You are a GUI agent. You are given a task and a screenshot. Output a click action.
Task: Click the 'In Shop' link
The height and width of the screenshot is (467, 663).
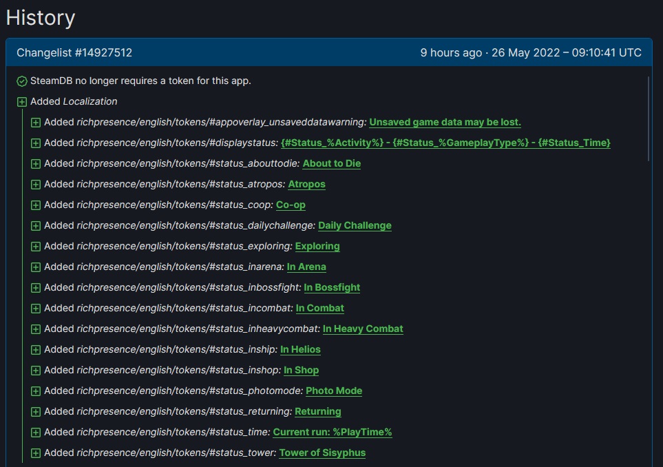tap(301, 370)
